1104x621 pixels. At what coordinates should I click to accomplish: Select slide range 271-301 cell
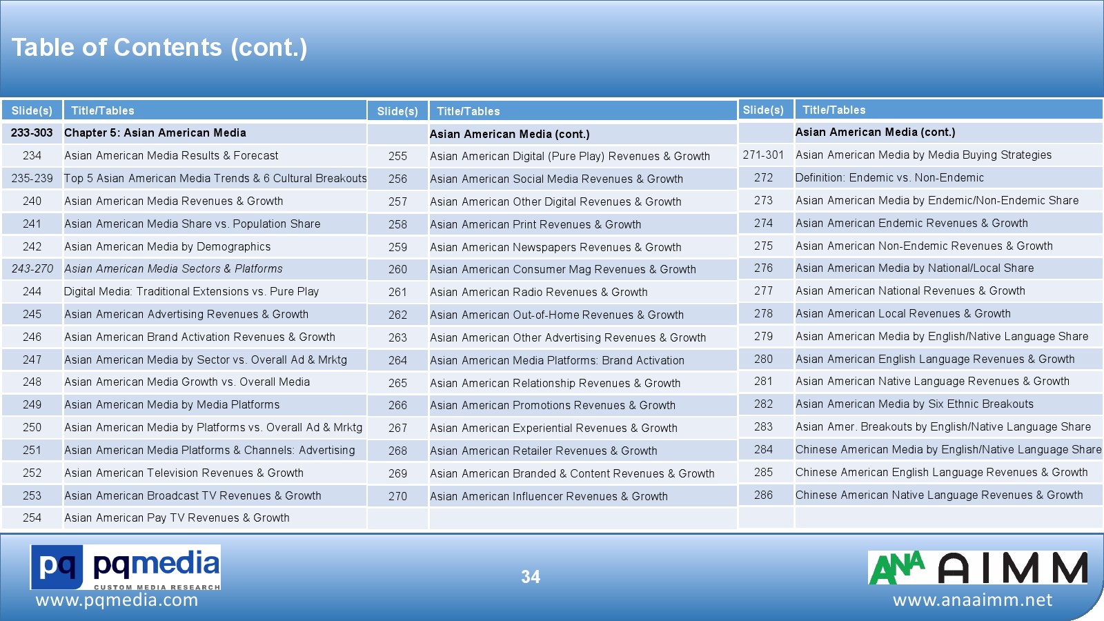pos(763,155)
